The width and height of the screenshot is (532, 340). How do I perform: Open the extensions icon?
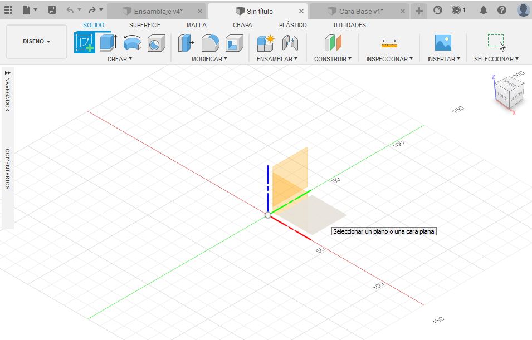(x=438, y=10)
